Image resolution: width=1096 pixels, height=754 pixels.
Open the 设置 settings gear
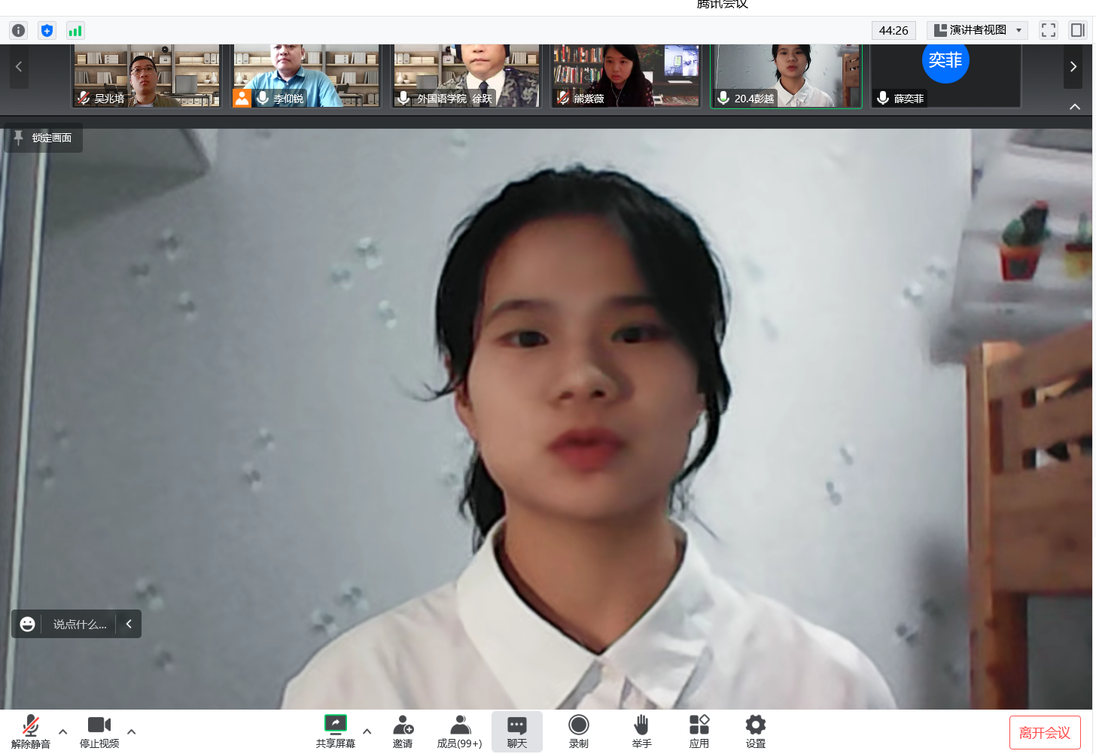[x=755, y=731]
